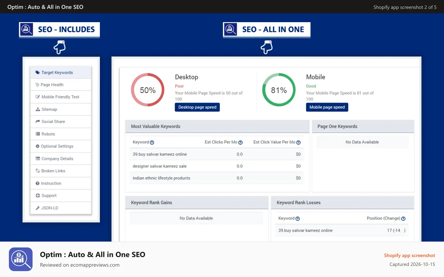Click the 'Good' mobile status label
This screenshot has width=444, height=277.
click(311, 86)
